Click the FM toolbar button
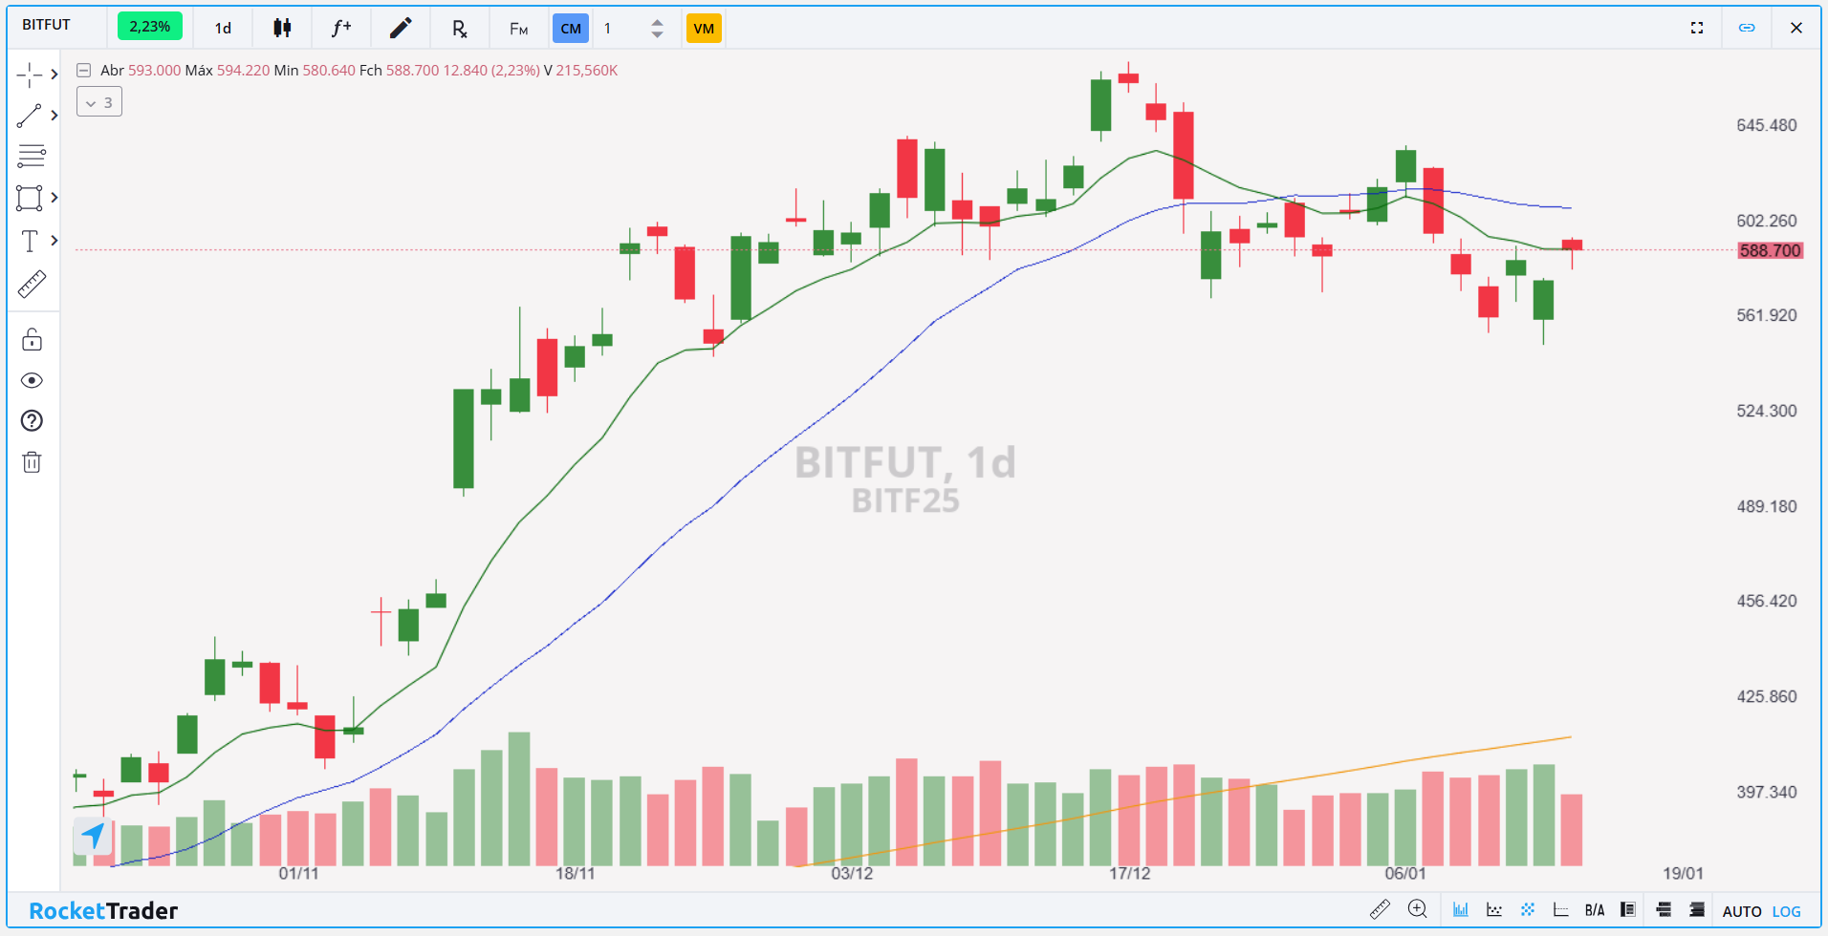1828x936 pixels. 519,29
